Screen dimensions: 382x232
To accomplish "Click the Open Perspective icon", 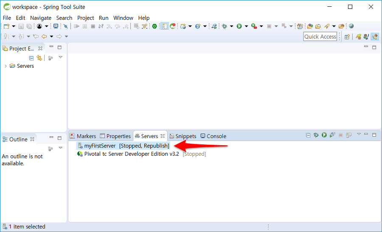I will (347, 37).
